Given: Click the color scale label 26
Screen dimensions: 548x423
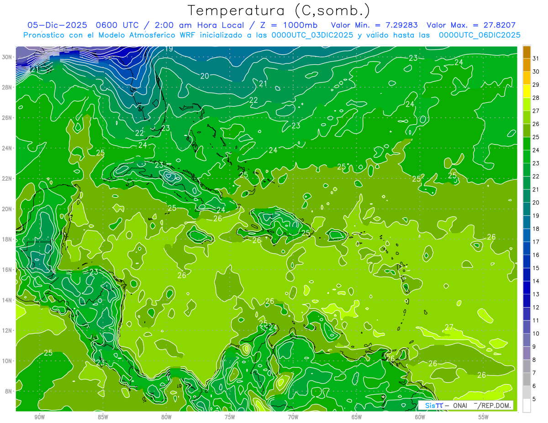Looking at the screenshot, I should point(536,124).
